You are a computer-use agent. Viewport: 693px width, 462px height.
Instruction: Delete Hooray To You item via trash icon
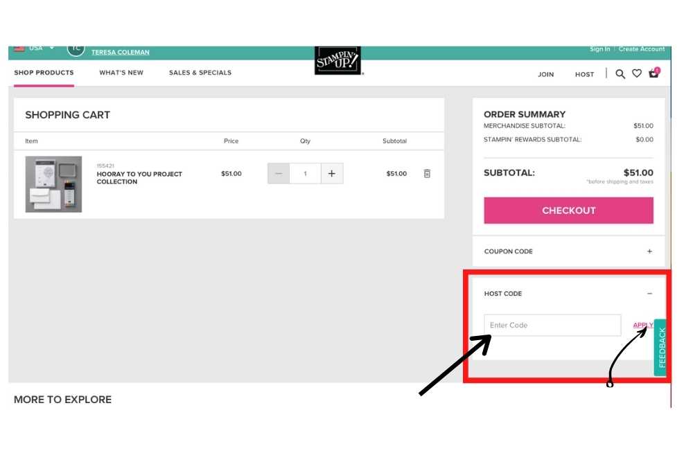(427, 174)
